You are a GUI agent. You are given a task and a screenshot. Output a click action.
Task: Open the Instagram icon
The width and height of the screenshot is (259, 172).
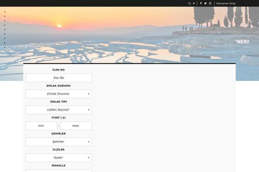(210, 3)
